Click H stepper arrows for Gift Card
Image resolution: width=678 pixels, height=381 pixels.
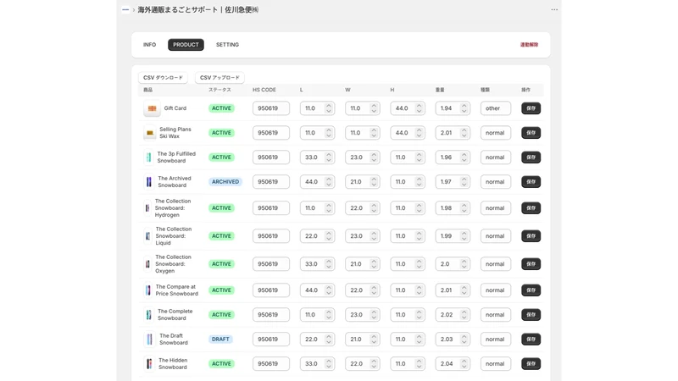coord(419,108)
